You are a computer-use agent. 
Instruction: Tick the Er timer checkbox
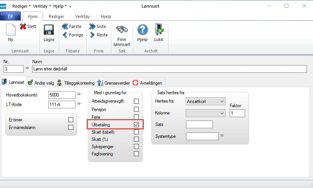point(71,120)
